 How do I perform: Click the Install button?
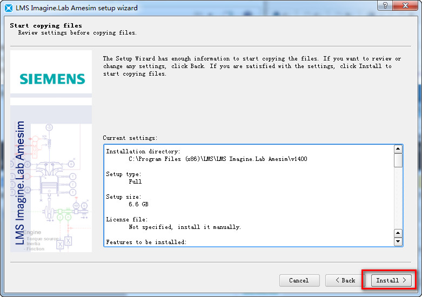pos(391,280)
